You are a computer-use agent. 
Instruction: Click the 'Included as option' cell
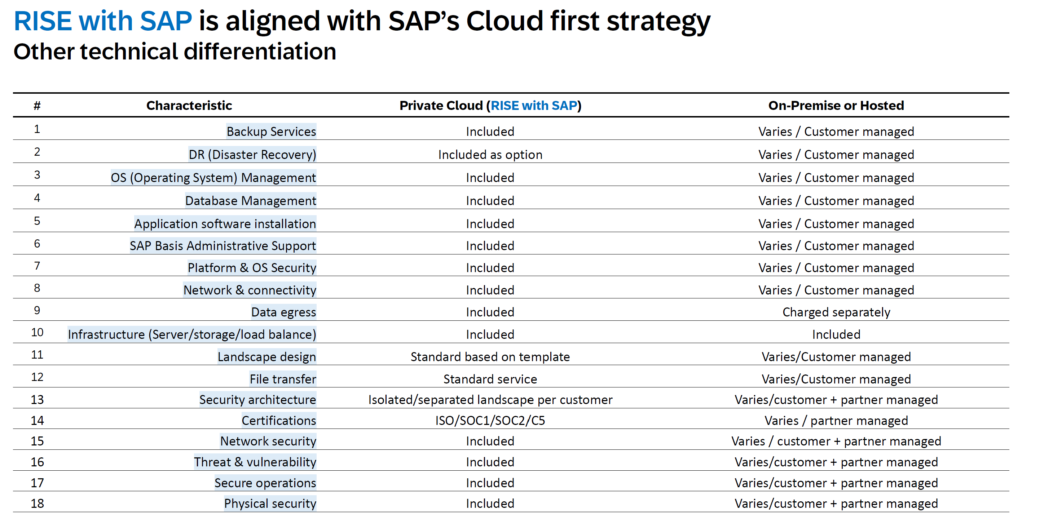(x=490, y=155)
